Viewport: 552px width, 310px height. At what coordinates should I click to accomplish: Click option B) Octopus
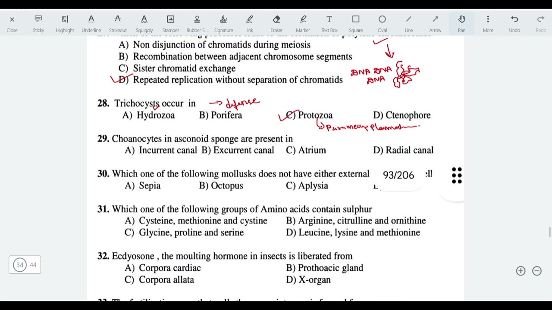click(x=221, y=186)
